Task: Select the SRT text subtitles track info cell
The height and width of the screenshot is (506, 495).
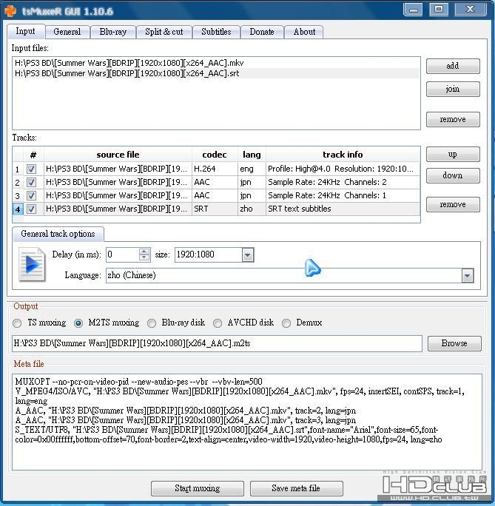Action: (343, 209)
